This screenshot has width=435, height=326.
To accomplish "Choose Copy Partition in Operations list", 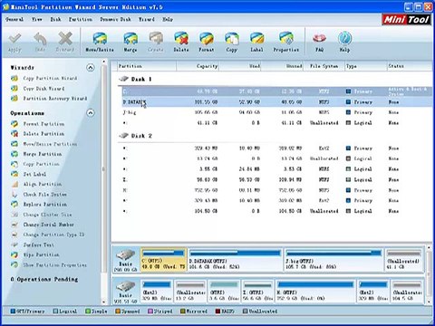I will point(35,164).
